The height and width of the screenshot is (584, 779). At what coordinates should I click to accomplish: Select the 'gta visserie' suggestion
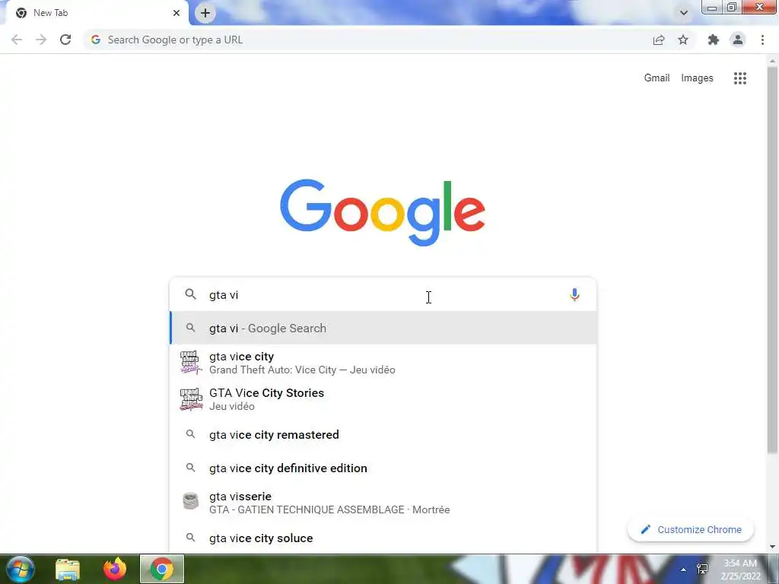pos(383,503)
